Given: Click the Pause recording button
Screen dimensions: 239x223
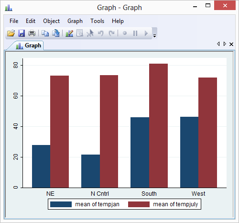Looking at the screenshot, I should 135,33.
